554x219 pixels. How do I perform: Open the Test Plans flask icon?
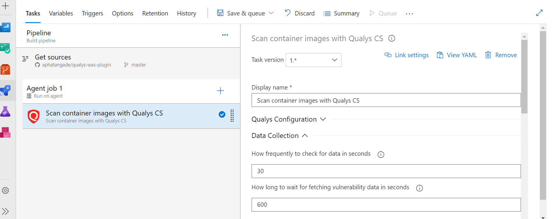coord(5,111)
